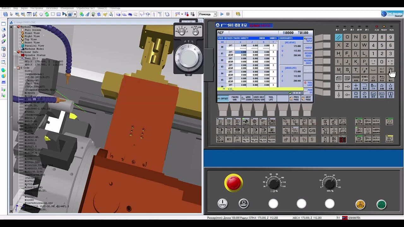Image resolution: width=404 pixels, height=227 pixels.
Task: Click the zoom in magnifier toolbar icon
Action: (x=17, y=14)
